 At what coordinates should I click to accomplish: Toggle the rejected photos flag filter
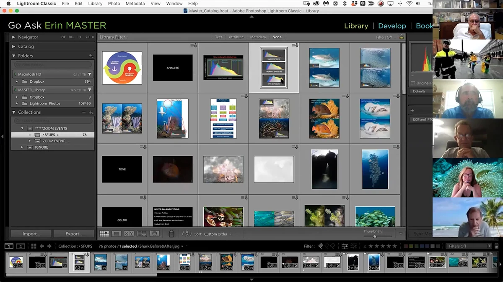click(x=333, y=246)
